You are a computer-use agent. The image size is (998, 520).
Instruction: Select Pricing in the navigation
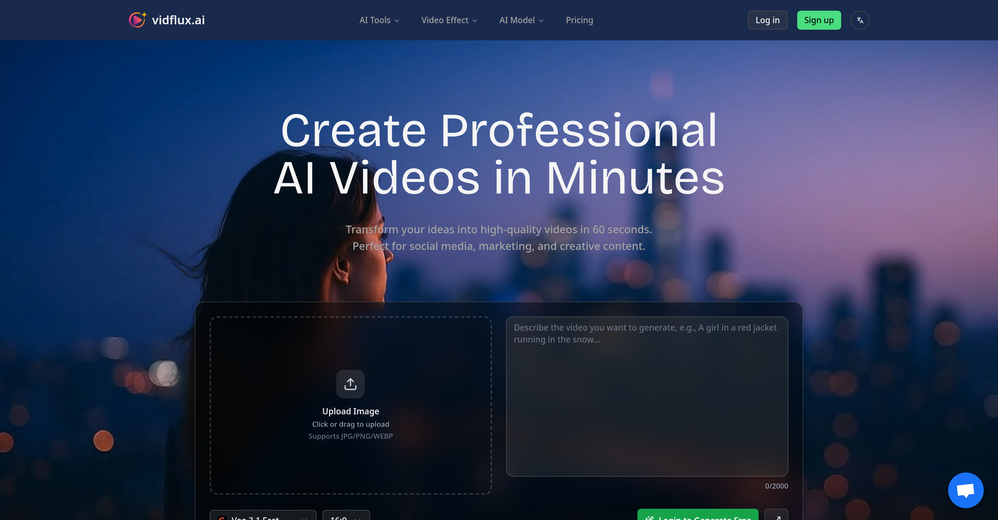pos(579,20)
